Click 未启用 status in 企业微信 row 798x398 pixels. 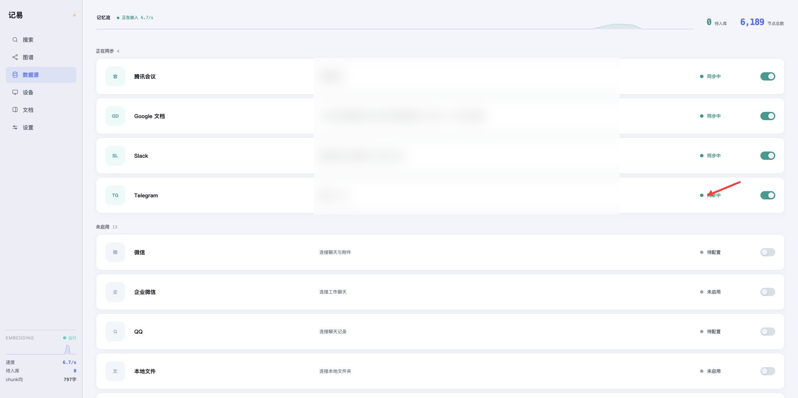[x=710, y=292]
